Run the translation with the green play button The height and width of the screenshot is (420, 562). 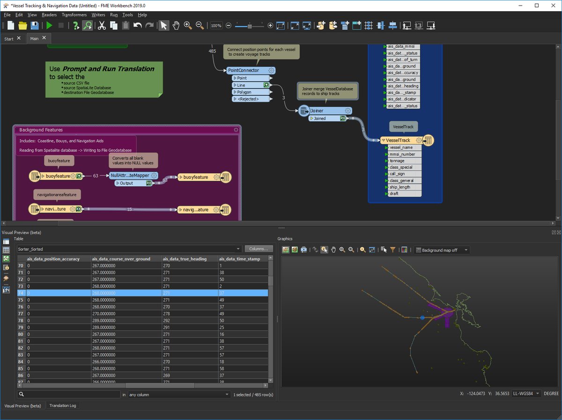pyautogui.click(x=49, y=25)
